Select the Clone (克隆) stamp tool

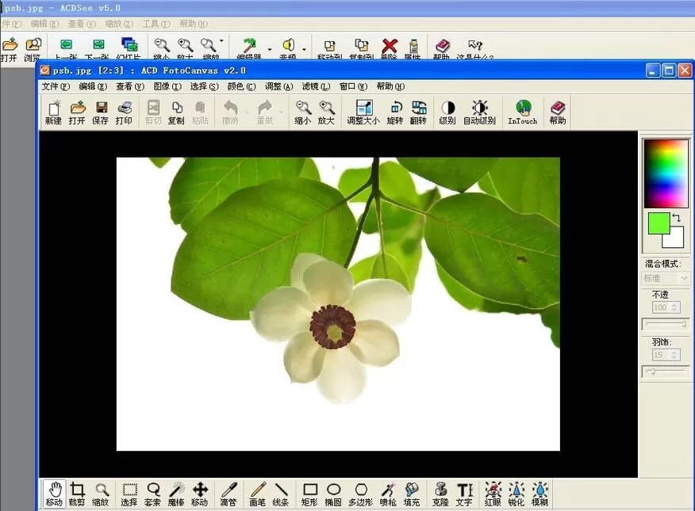[x=440, y=494]
